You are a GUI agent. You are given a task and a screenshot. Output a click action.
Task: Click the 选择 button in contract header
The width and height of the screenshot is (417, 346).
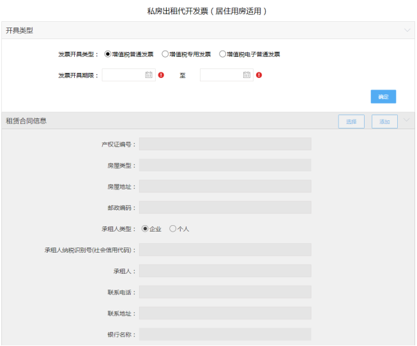(x=351, y=122)
